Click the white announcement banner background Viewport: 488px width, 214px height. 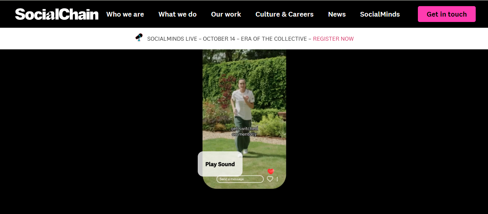[416, 39]
